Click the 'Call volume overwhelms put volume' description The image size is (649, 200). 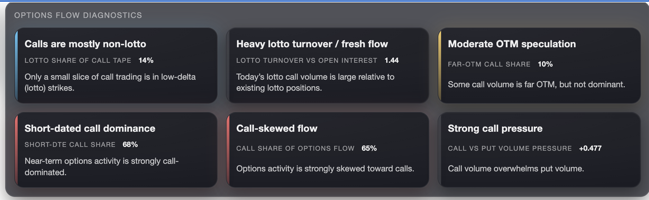tap(515, 169)
